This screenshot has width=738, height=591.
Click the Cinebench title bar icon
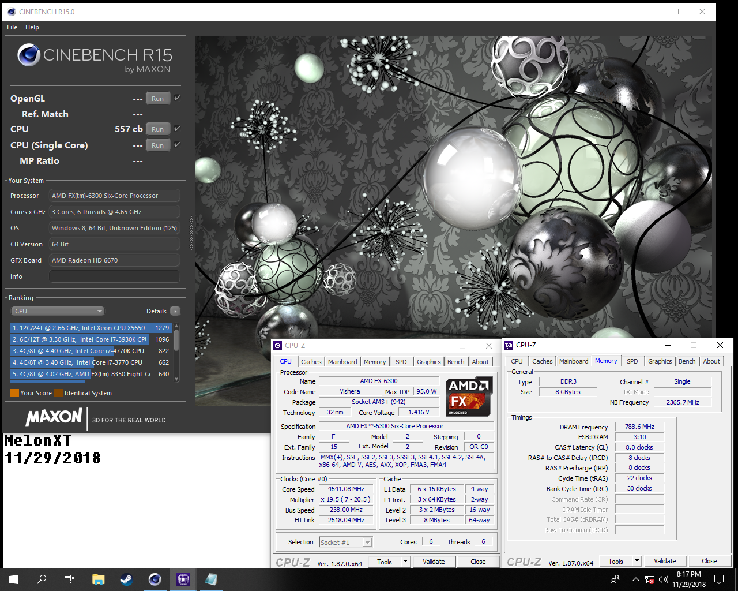[x=12, y=12]
